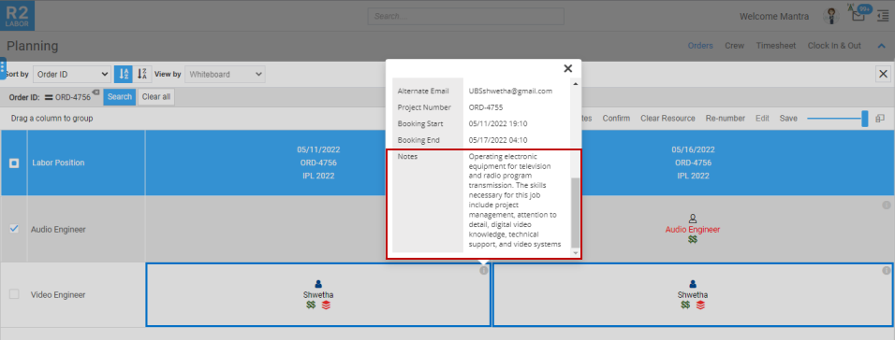Tick the Video Engineer row checkbox
The image size is (895, 340).
point(14,294)
